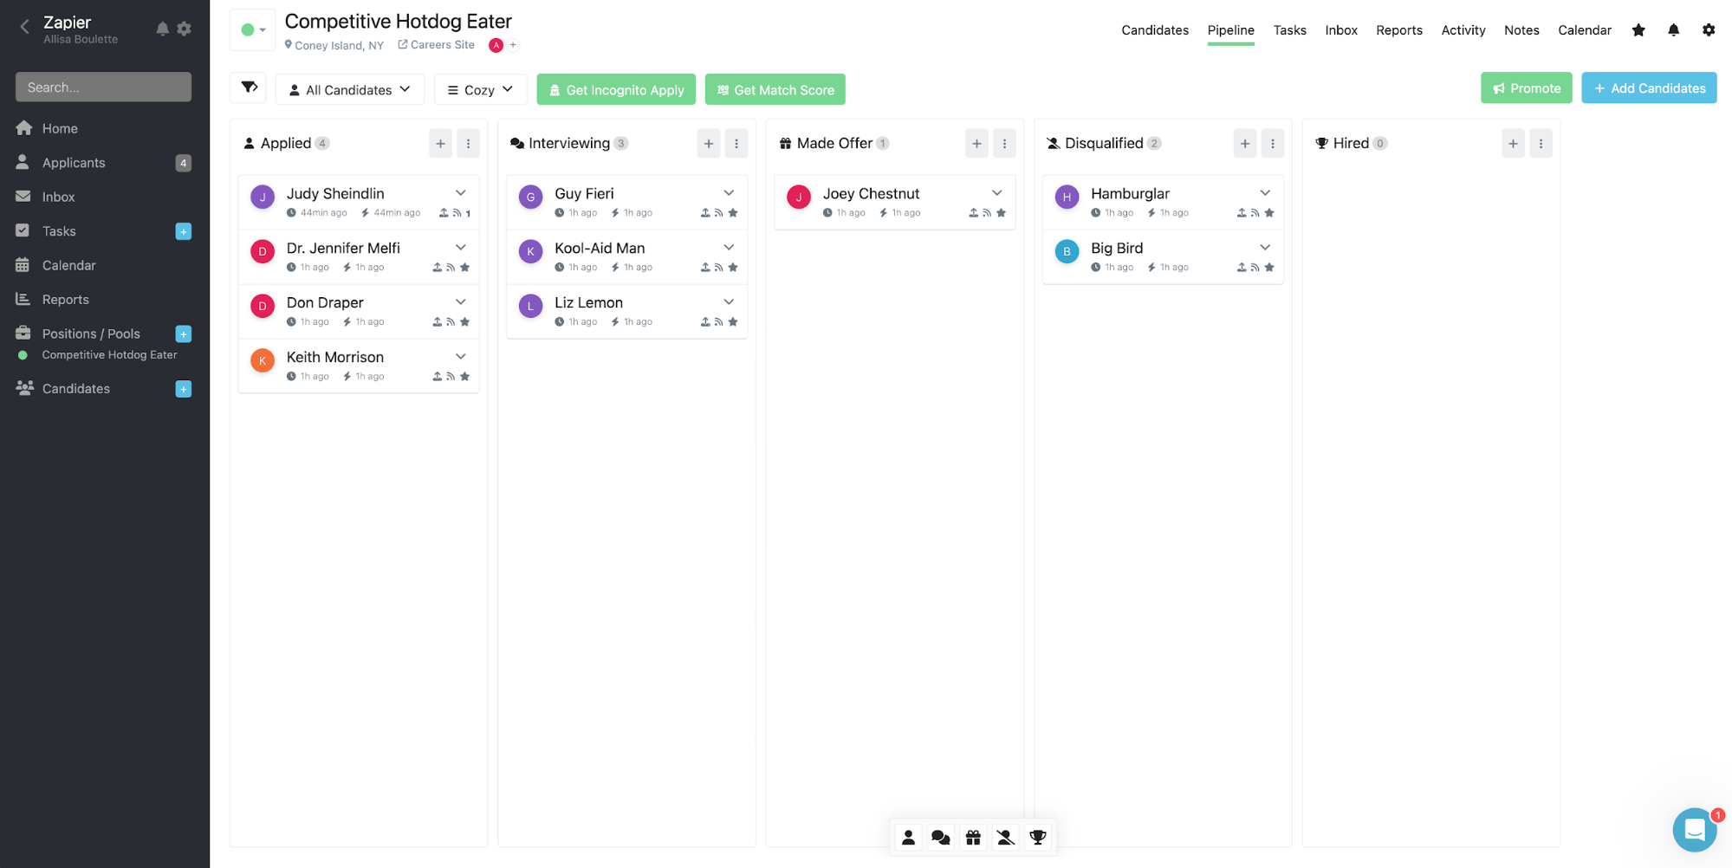Screen dimensions: 1732x868
Task: Click the Interviewing chat bubbles icon in bottom toolbar
Action: click(x=940, y=838)
